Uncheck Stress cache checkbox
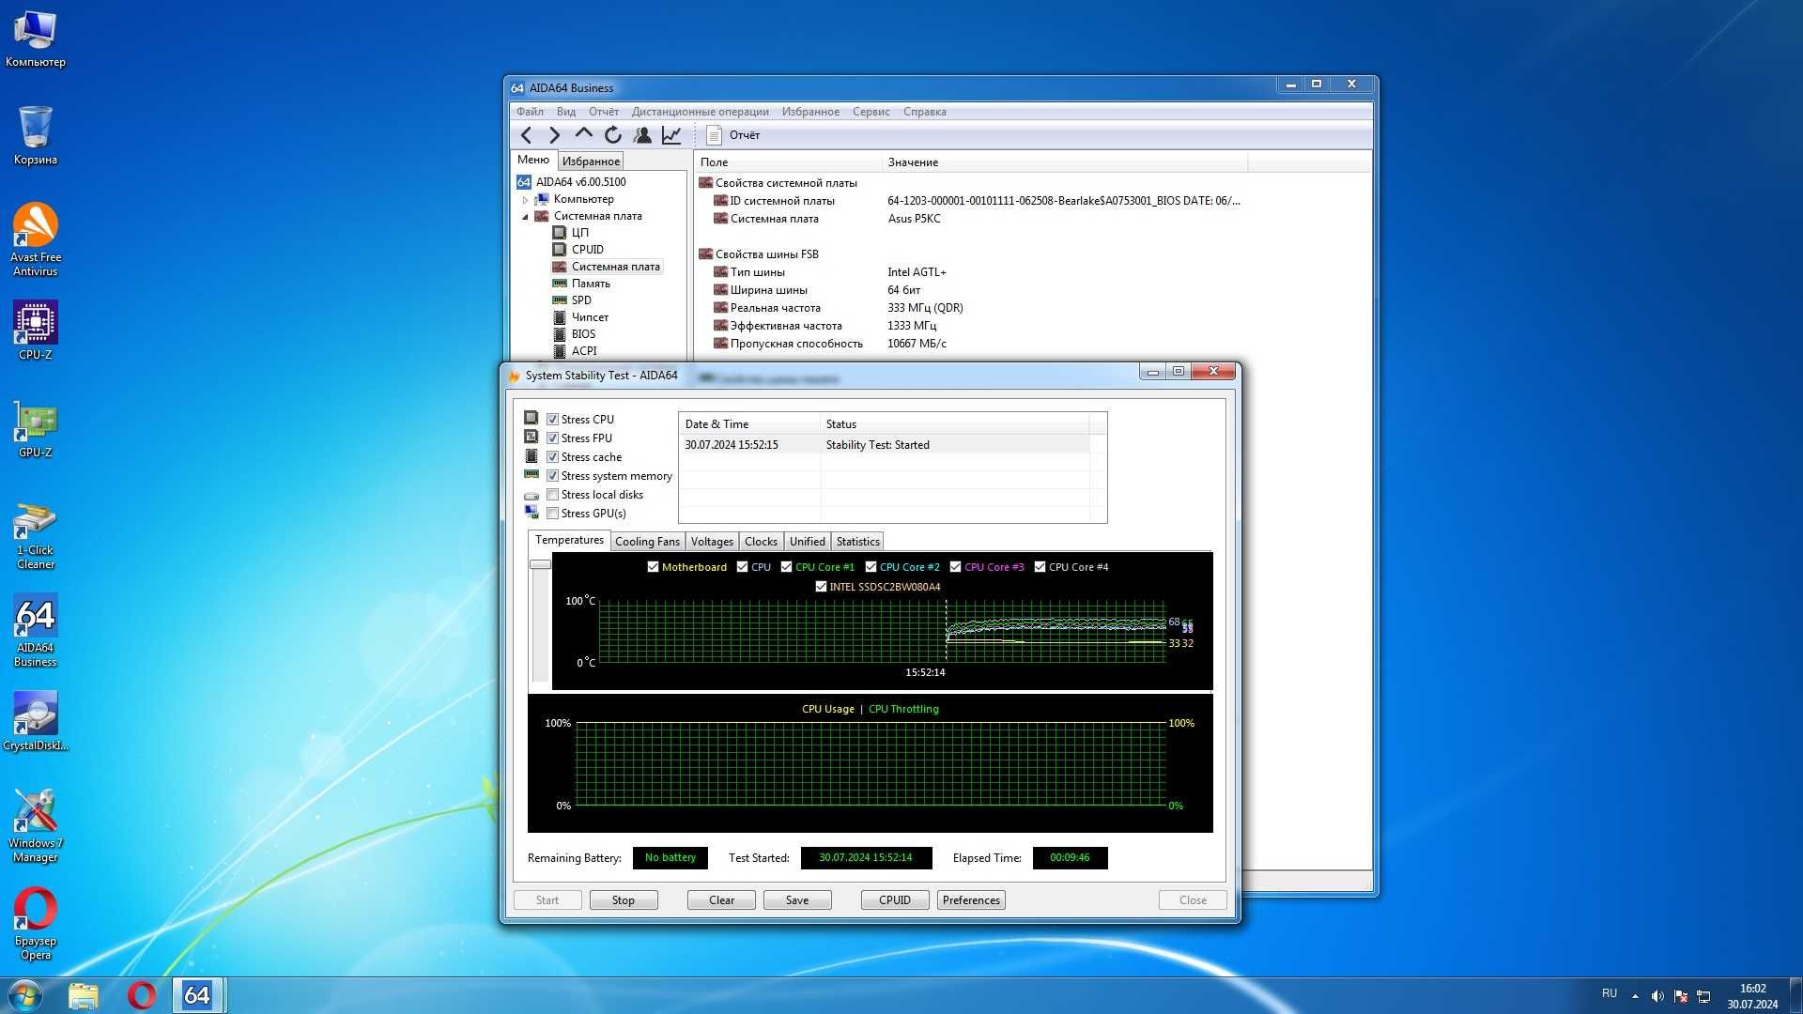Screen dimensions: 1803x1014 (x=553, y=457)
